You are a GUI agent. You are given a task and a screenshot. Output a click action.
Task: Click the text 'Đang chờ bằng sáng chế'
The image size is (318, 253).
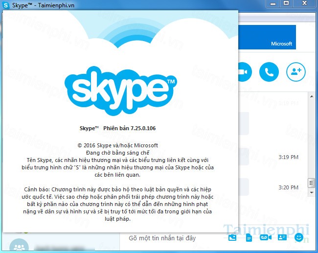coord(117,153)
